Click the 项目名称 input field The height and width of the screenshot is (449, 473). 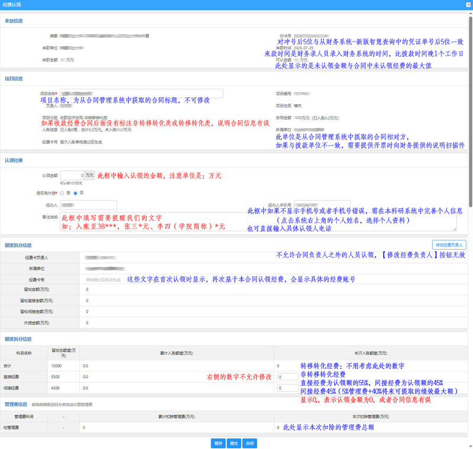click(141, 93)
